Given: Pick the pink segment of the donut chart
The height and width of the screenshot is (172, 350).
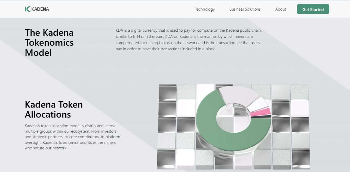Looking at the screenshot, I should (260, 112).
